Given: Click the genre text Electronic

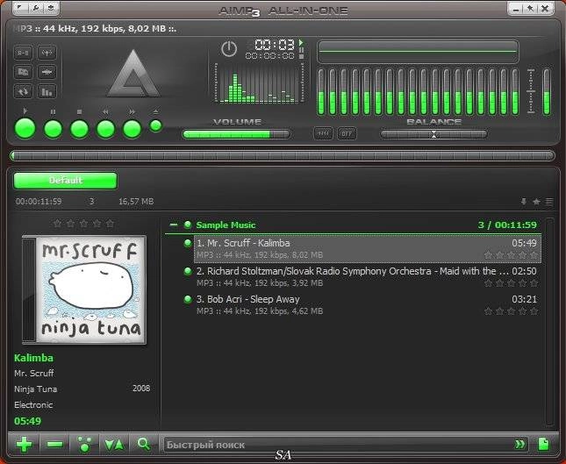Looking at the screenshot, I should tap(33, 405).
